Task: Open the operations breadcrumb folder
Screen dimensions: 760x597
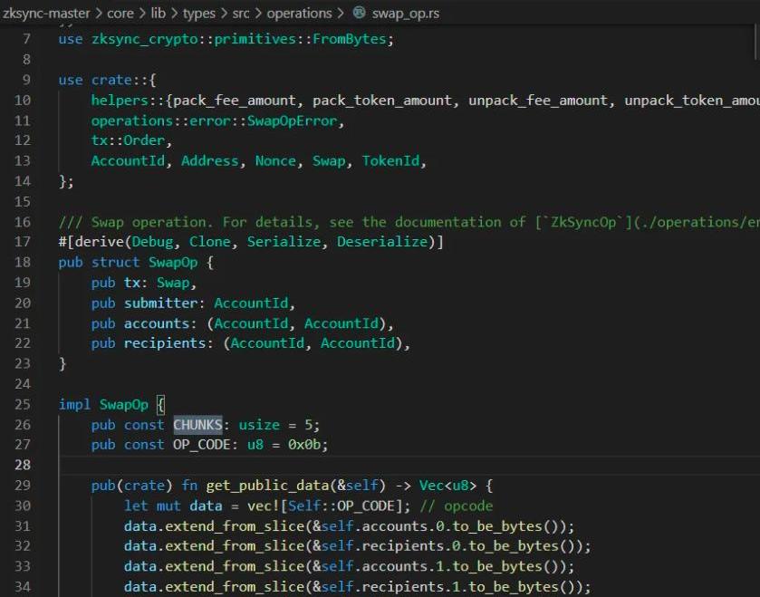Action: click(299, 14)
